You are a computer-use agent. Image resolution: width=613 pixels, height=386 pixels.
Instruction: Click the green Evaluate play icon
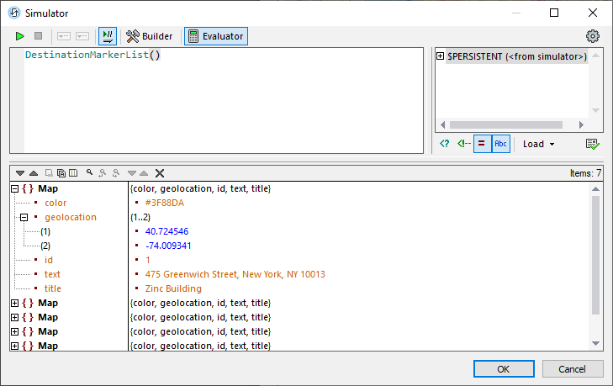point(20,36)
